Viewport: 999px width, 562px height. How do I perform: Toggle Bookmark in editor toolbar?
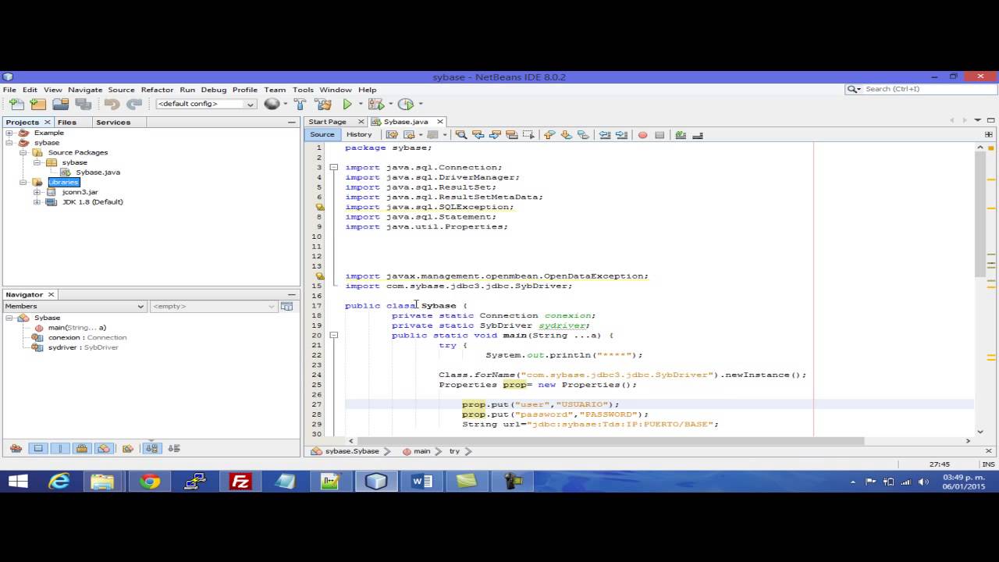click(x=584, y=135)
